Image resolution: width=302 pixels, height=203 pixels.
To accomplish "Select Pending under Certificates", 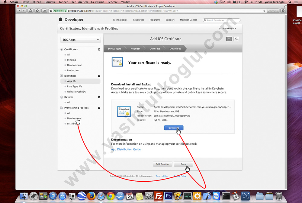I will click(72, 60).
